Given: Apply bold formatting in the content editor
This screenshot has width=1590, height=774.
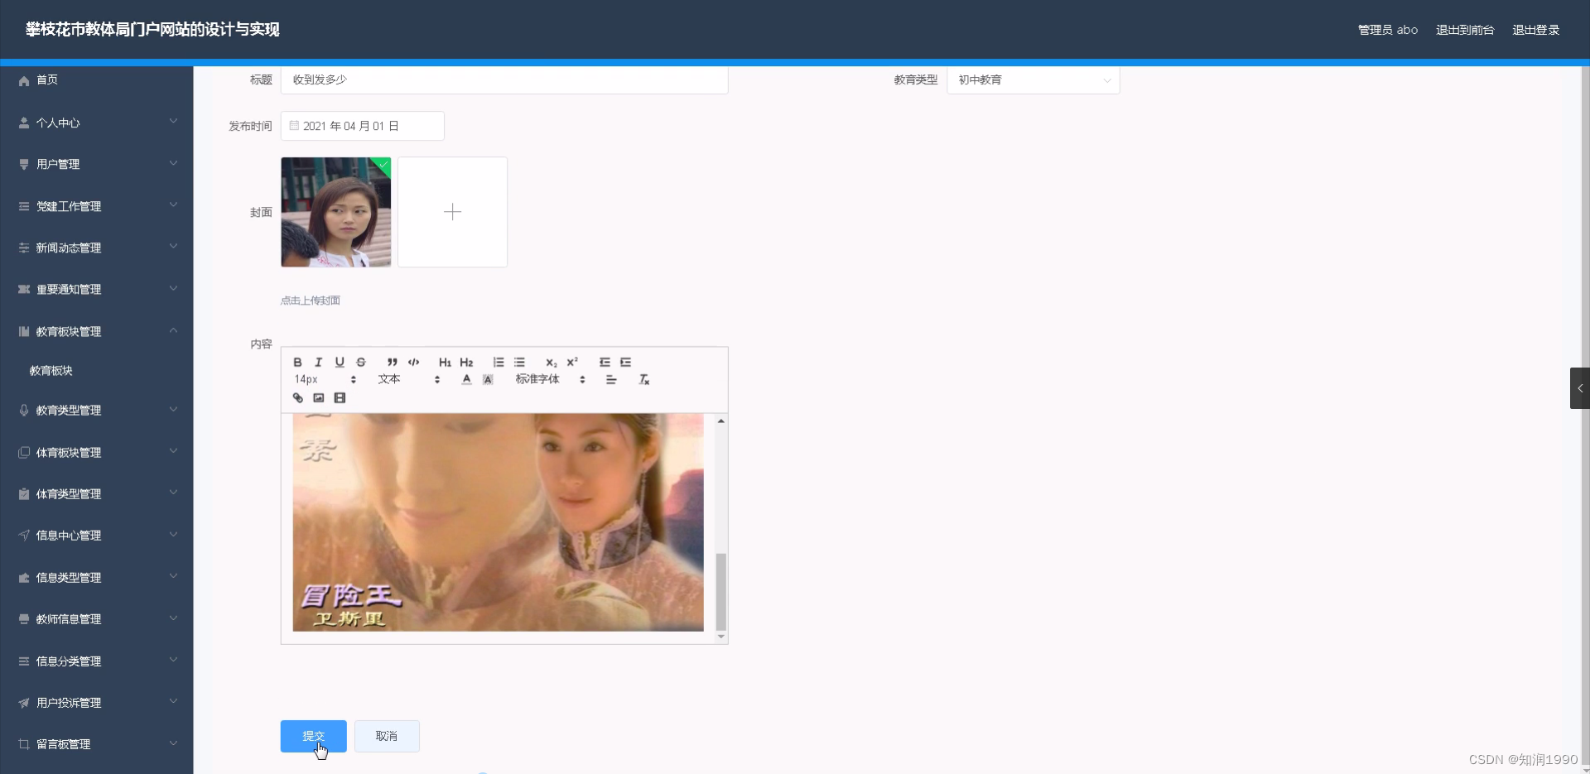Looking at the screenshot, I should coord(297,362).
